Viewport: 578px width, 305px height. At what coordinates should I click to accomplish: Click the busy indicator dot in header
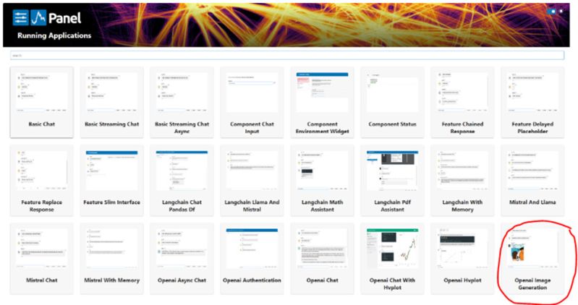(x=561, y=12)
